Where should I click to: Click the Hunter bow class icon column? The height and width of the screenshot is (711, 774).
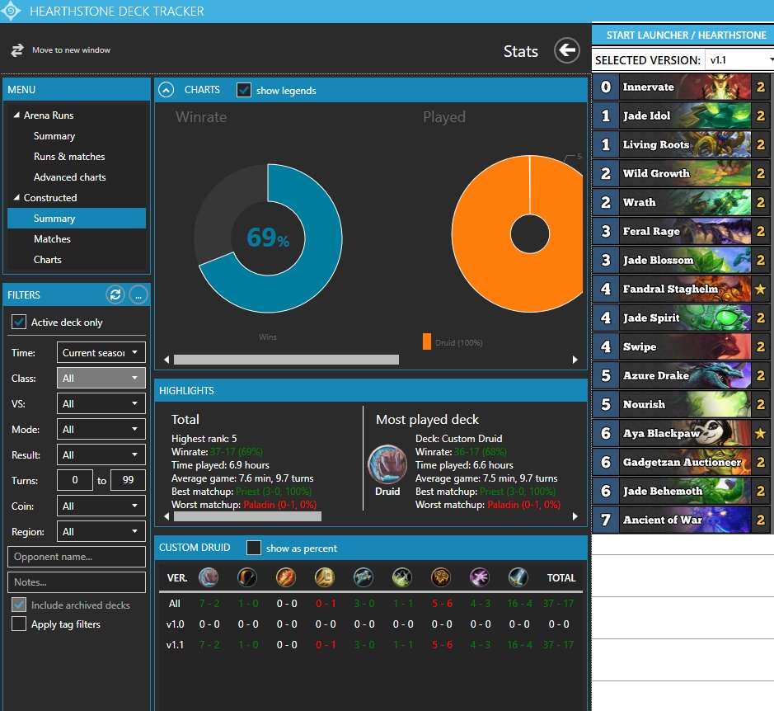[247, 577]
